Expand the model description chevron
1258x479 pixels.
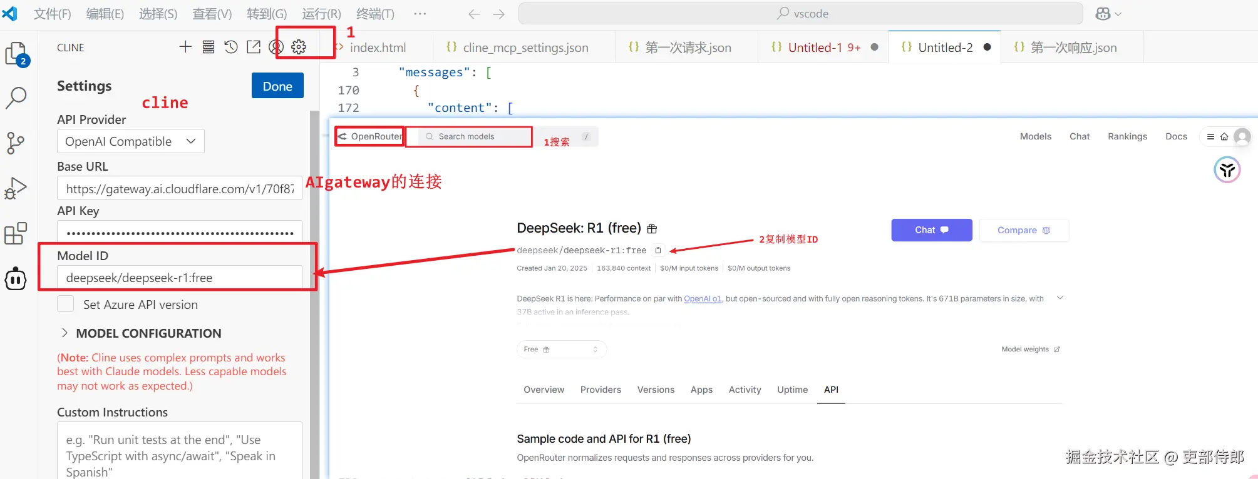click(1060, 298)
